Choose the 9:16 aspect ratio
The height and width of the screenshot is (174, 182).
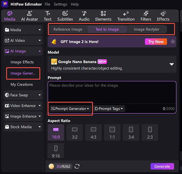click(x=56, y=151)
